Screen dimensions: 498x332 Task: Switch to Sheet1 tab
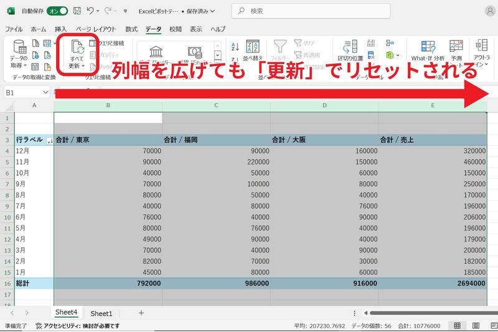[x=101, y=313]
